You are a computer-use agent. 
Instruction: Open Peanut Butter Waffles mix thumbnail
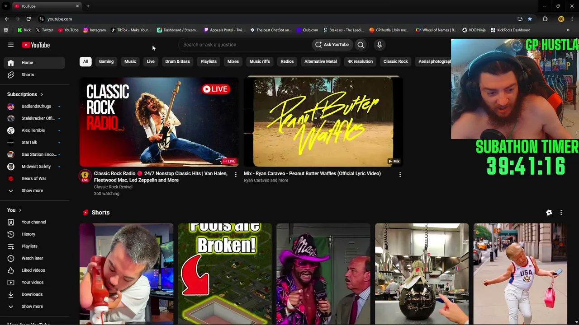(323, 122)
